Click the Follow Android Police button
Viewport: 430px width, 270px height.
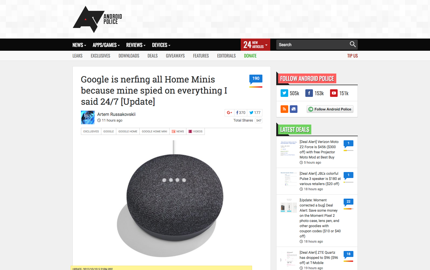330,109
